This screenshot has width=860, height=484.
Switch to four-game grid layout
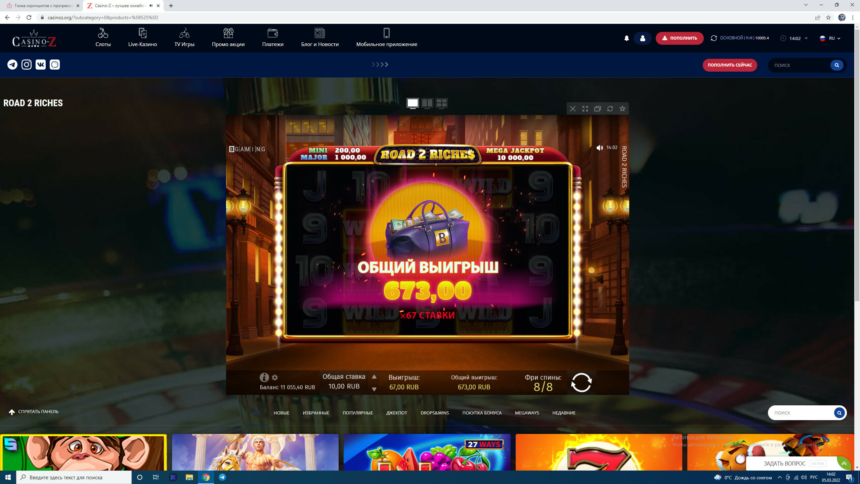pyautogui.click(x=441, y=103)
